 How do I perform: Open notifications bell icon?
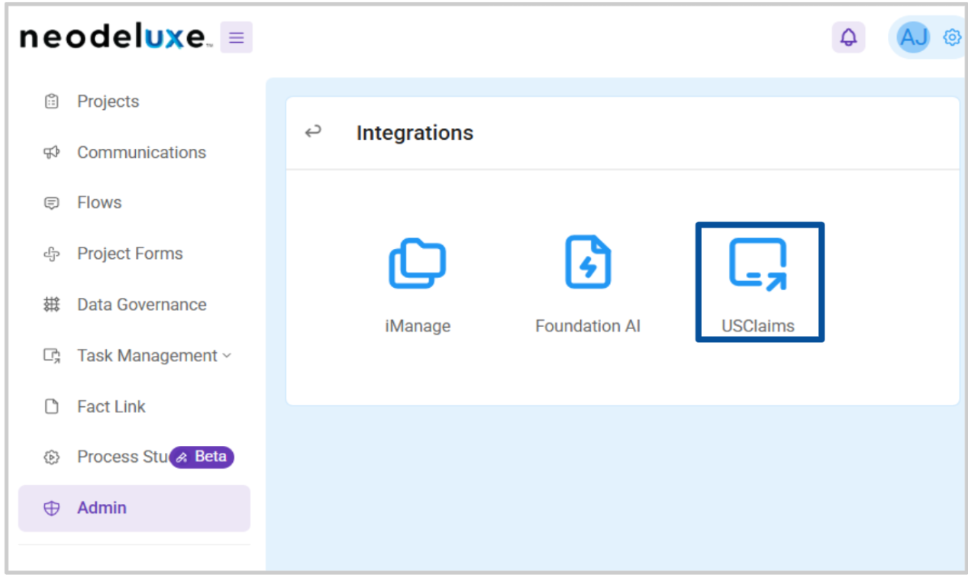[848, 37]
